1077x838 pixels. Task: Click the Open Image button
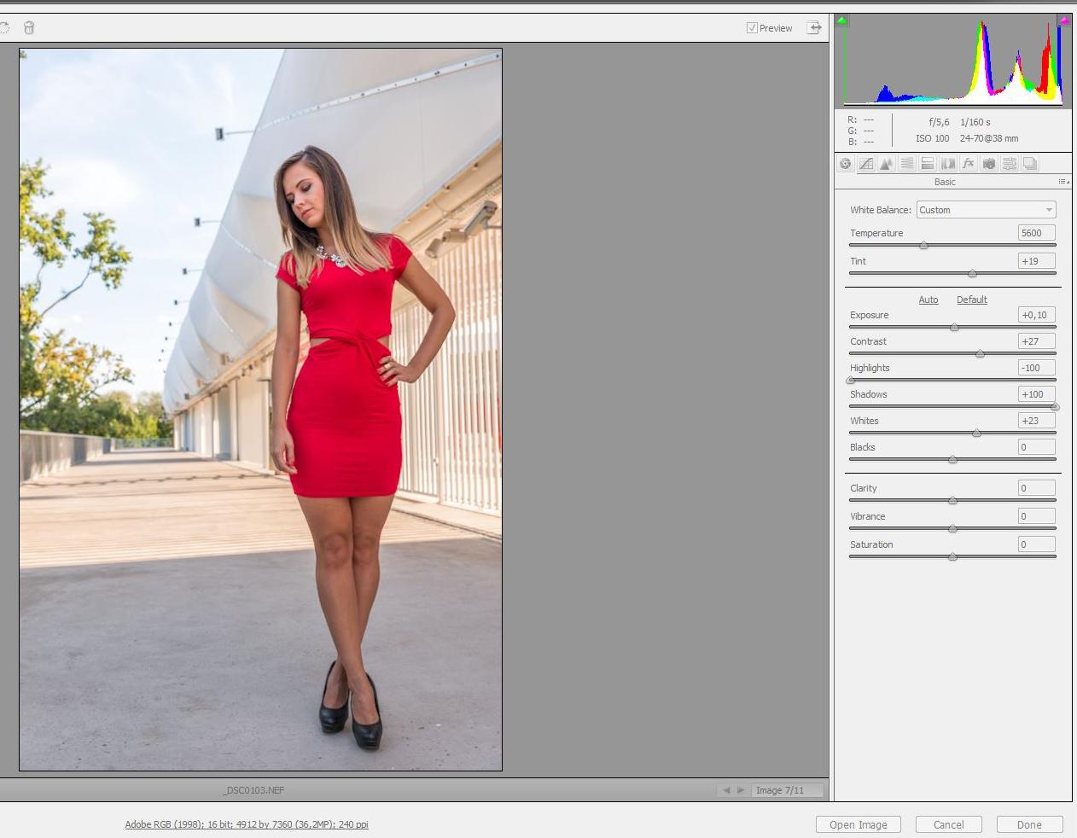pyautogui.click(x=859, y=824)
